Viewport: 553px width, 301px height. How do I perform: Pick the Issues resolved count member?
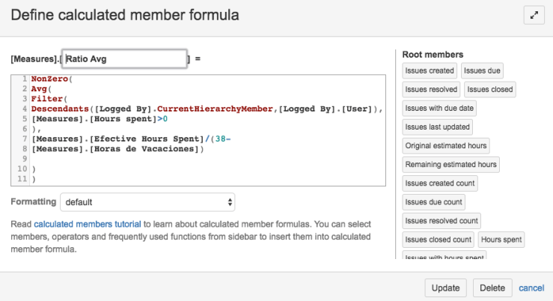click(x=442, y=221)
